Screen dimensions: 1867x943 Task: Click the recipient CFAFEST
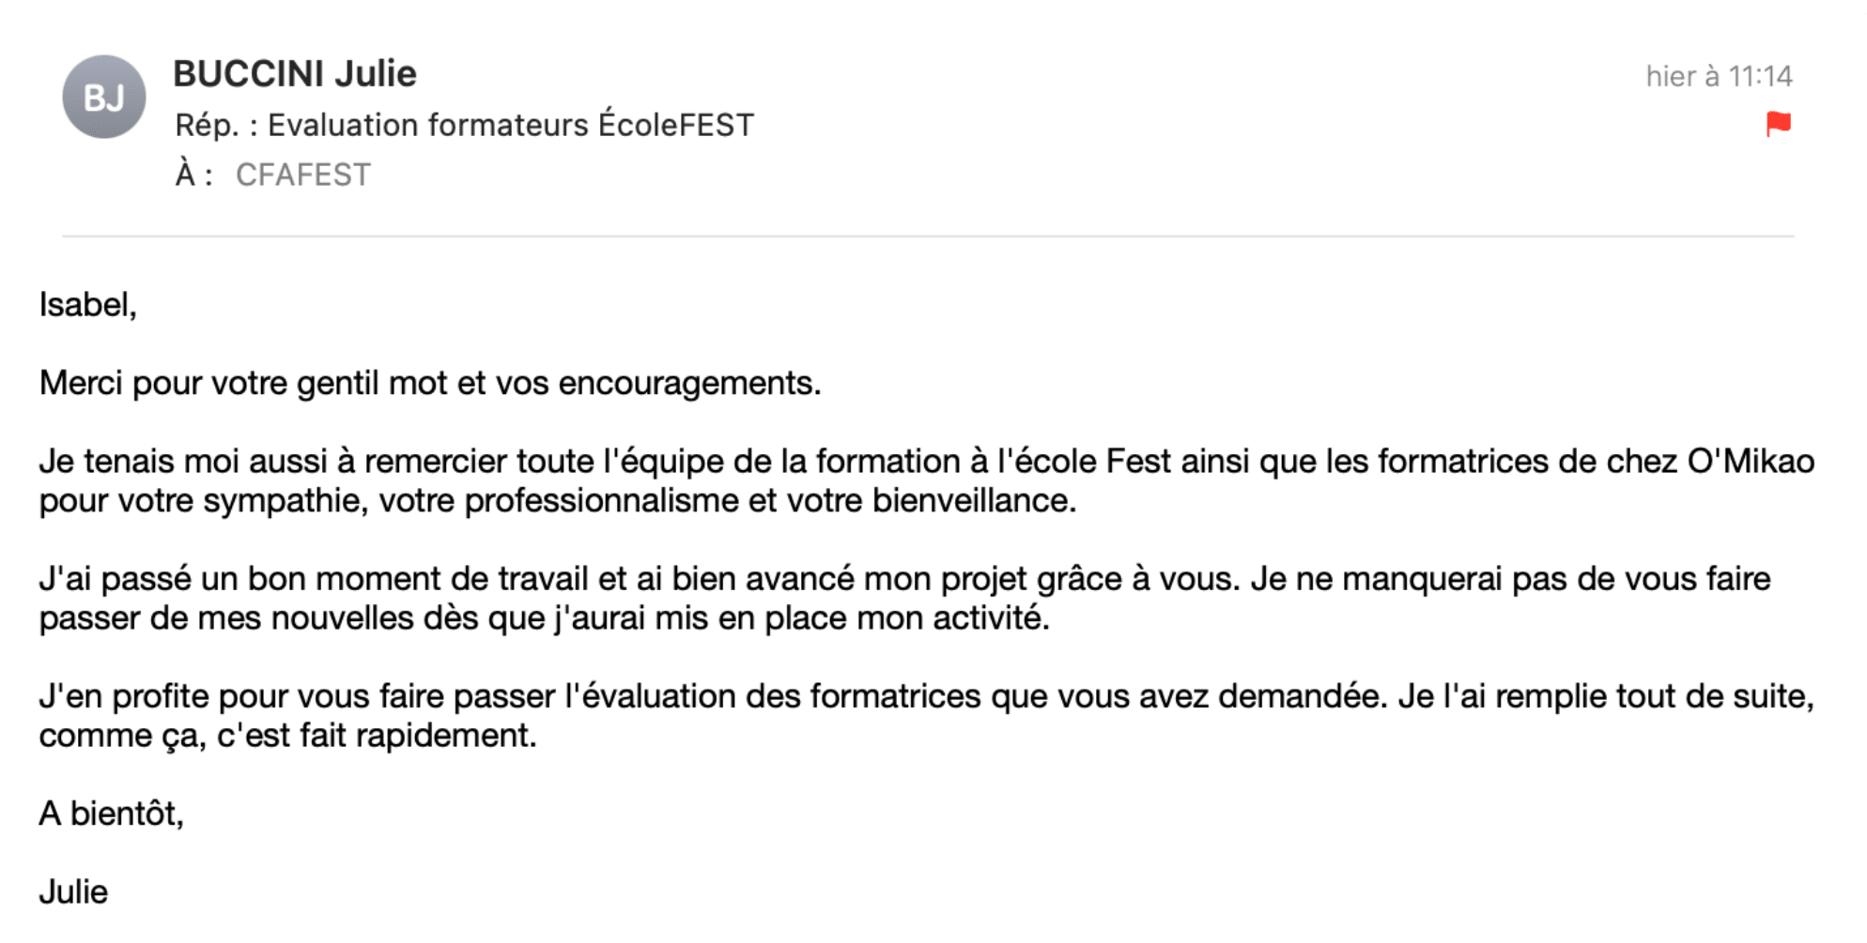[x=303, y=175]
